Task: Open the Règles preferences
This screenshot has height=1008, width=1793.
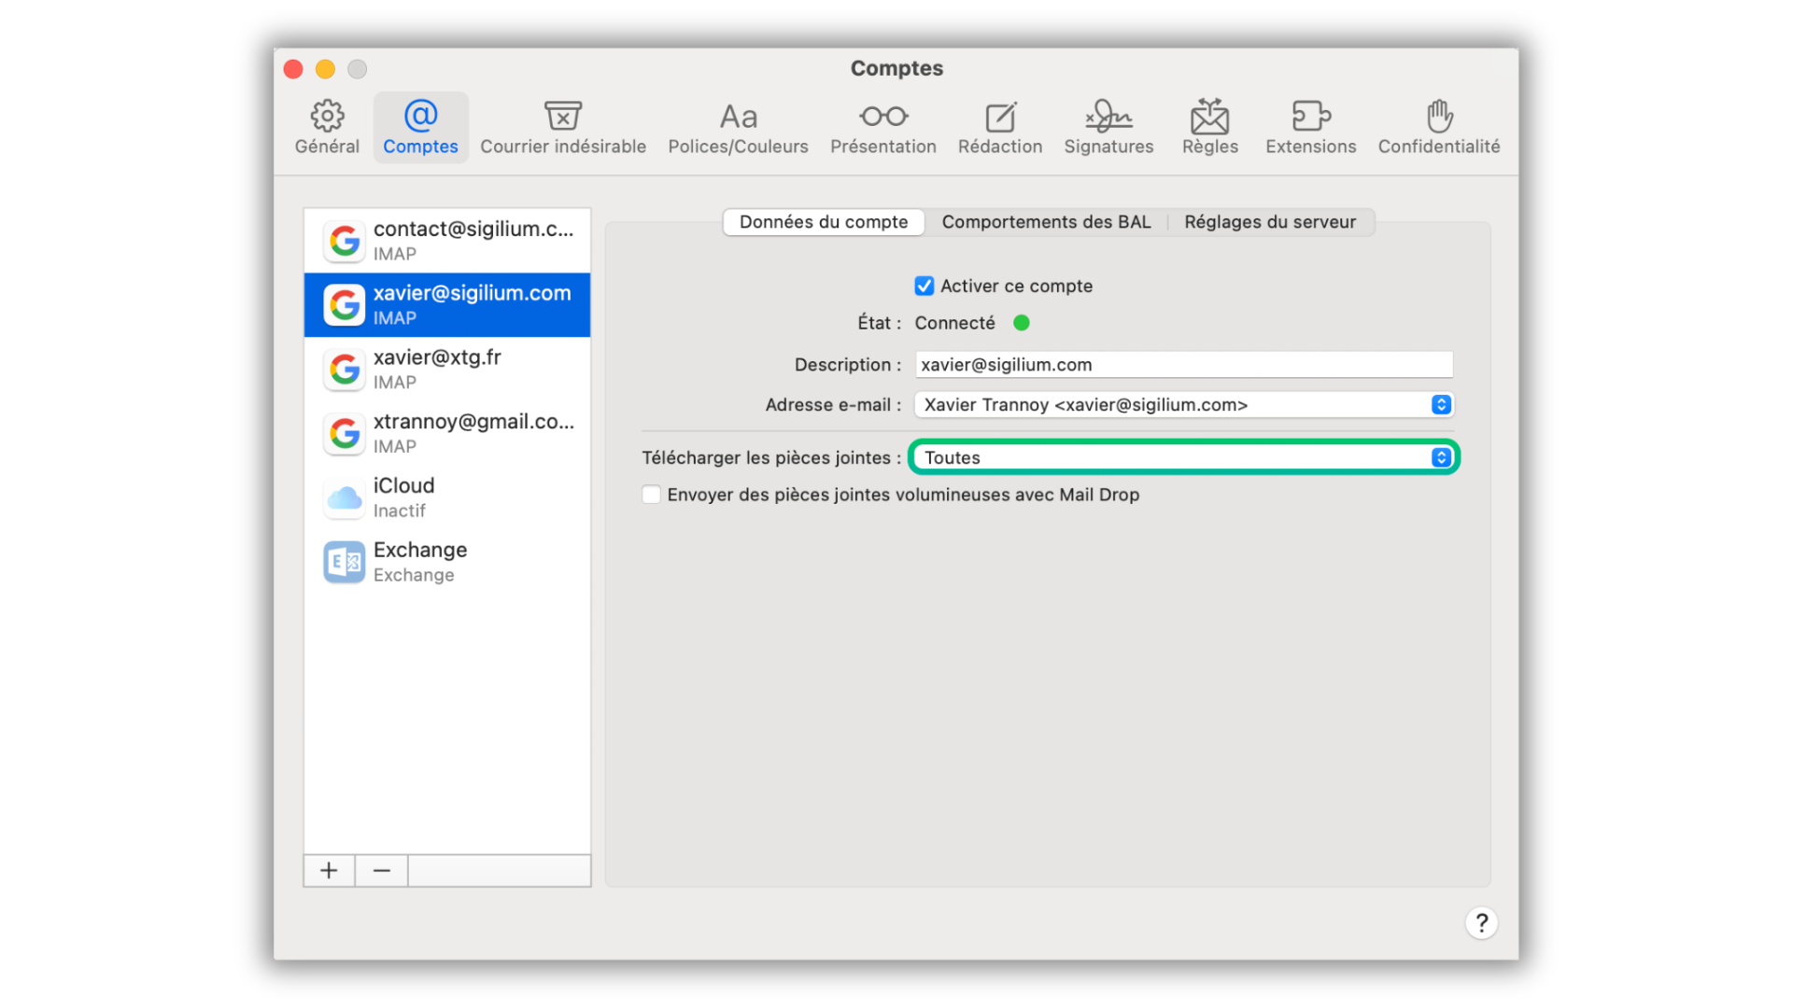Action: click(1209, 128)
